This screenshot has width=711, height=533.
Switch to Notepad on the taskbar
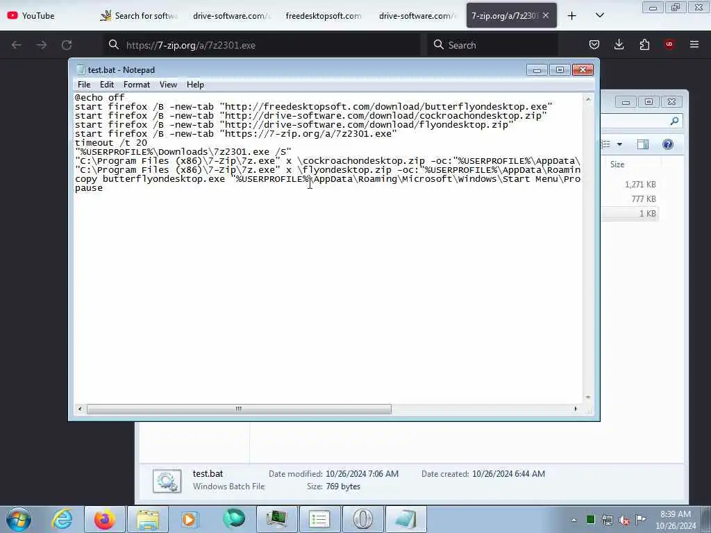(405, 519)
